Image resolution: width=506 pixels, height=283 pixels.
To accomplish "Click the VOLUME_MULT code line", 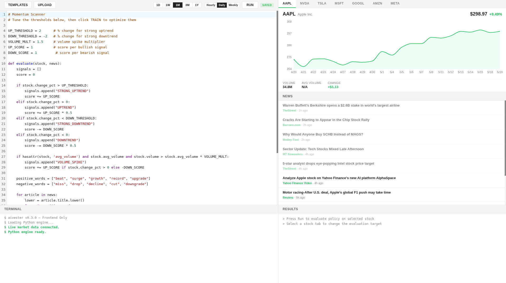I will [x=142, y=42].
